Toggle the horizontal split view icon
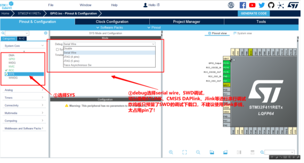 [253, 152]
